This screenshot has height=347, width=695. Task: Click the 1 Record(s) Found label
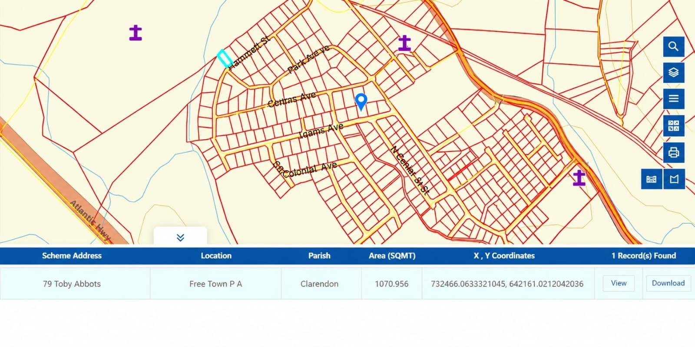[x=643, y=255]
